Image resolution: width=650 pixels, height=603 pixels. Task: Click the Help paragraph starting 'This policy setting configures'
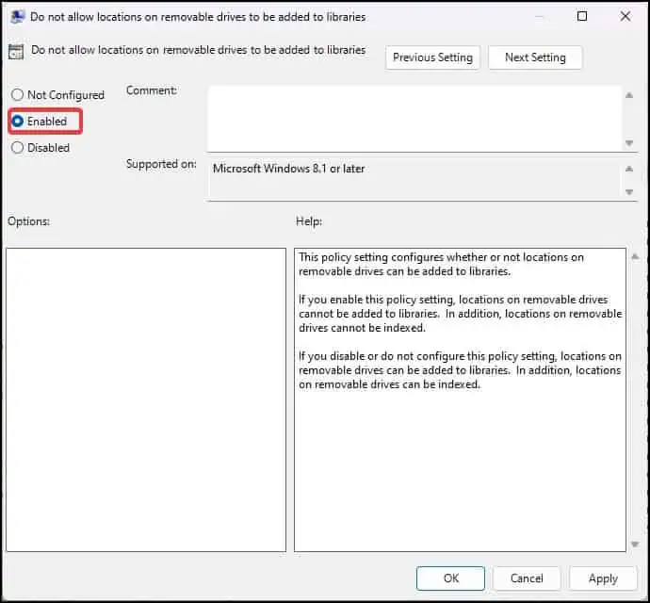pos(441,264)
